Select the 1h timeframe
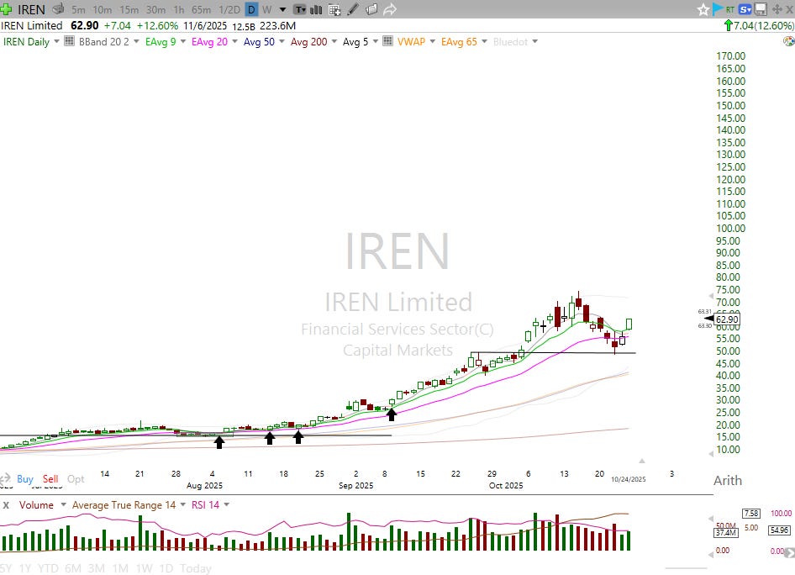Image resolution: width=795 pixels, height=575 pixels. (x=178, y=9)
